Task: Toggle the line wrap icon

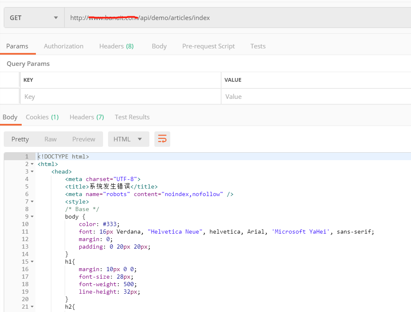Action: [x=162, y=139]
